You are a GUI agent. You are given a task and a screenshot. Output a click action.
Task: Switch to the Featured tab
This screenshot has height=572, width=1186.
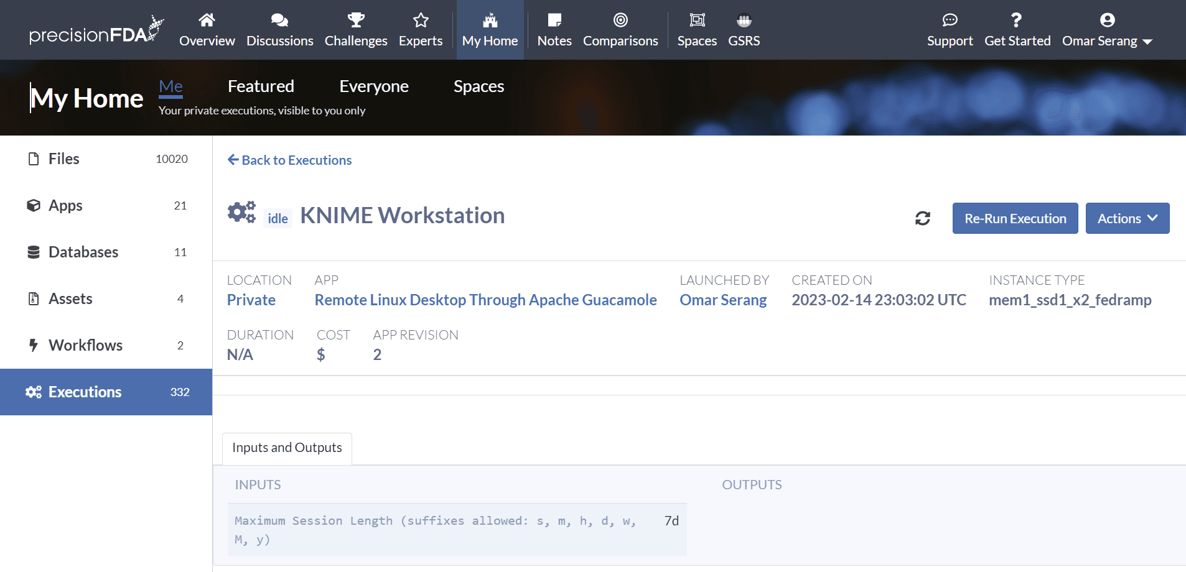pos(261,86)
